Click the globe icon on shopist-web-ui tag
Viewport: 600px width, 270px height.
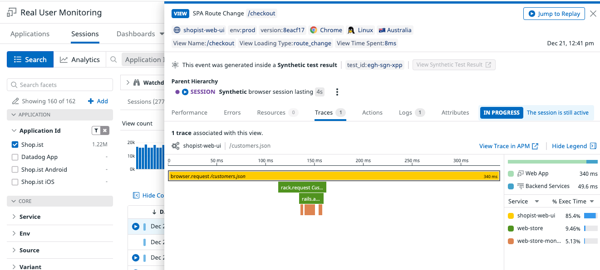click(177, 30)
